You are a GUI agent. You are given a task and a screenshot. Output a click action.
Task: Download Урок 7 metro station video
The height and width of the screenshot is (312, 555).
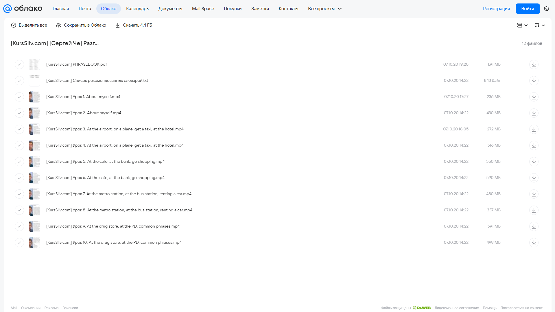(534, 194)
